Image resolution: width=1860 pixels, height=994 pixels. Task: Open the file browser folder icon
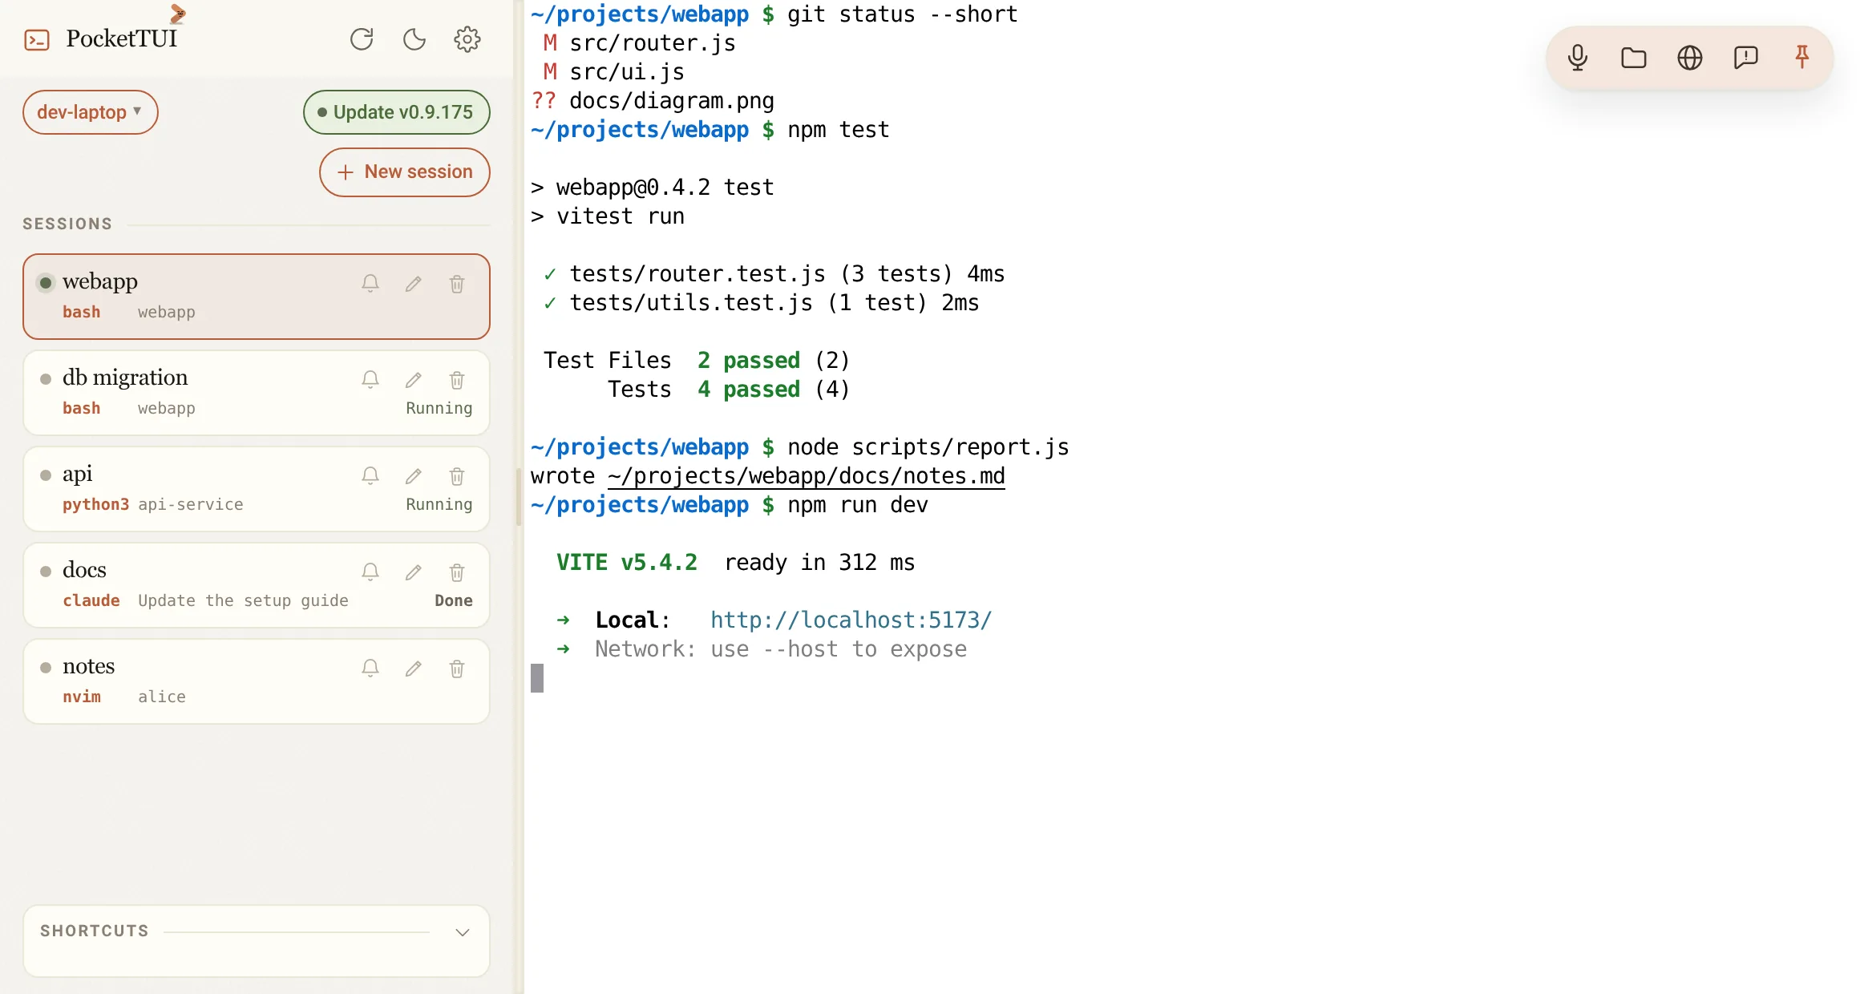pyautogui.click(x=1634, y=58)
